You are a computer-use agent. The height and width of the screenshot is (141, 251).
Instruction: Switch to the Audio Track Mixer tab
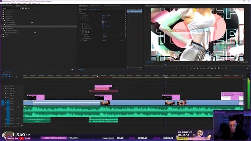(x=112, y=6)
